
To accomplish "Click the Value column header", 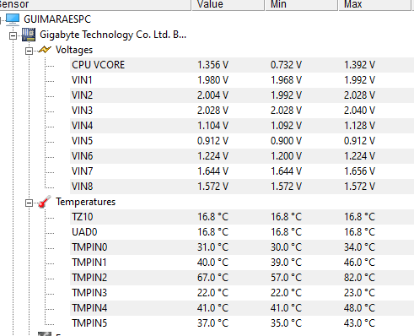I will tap(229, 5).
